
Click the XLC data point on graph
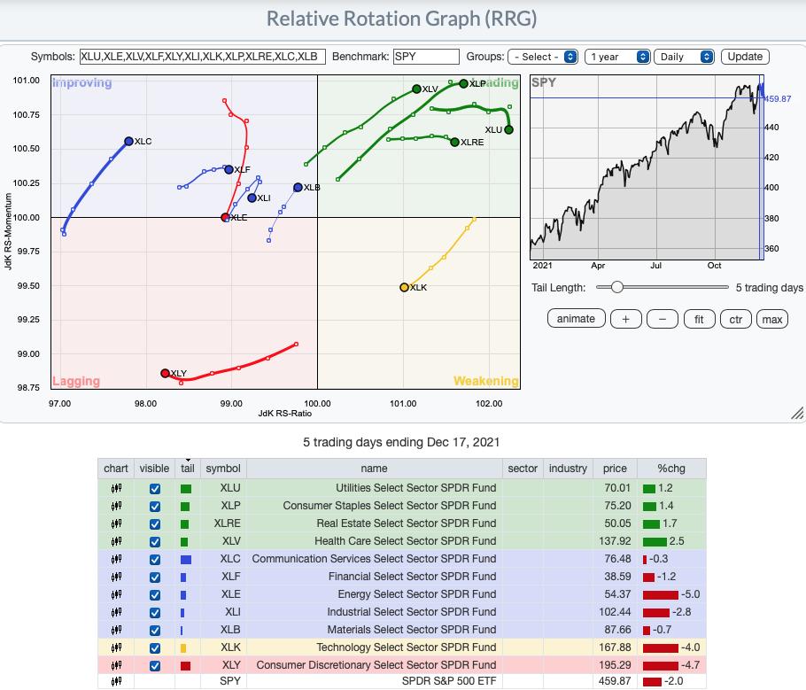(128, 141)
